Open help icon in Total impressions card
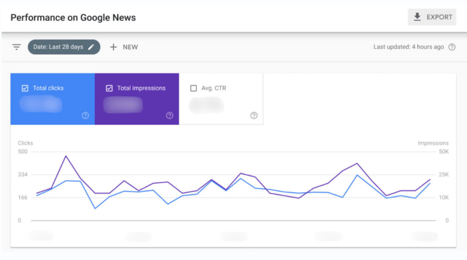This screenshot has height=260, width=467. (170, 115)
